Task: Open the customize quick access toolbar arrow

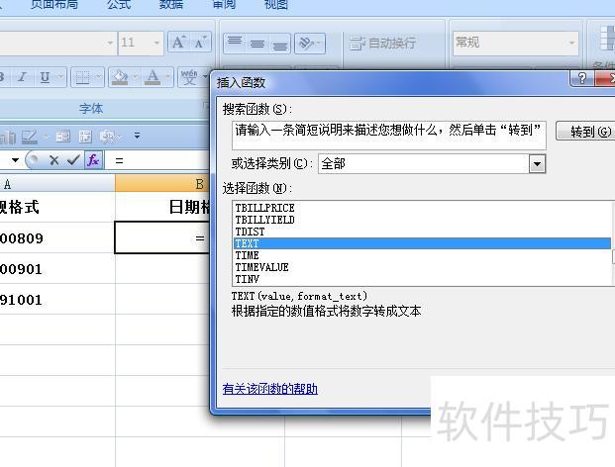Action: [x=137, y=136]
